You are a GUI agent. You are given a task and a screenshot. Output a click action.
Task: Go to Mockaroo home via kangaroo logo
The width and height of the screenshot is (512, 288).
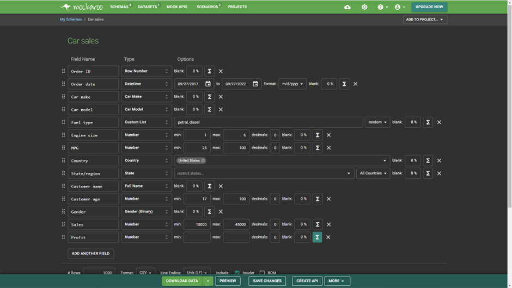click(x=82, y=7)
